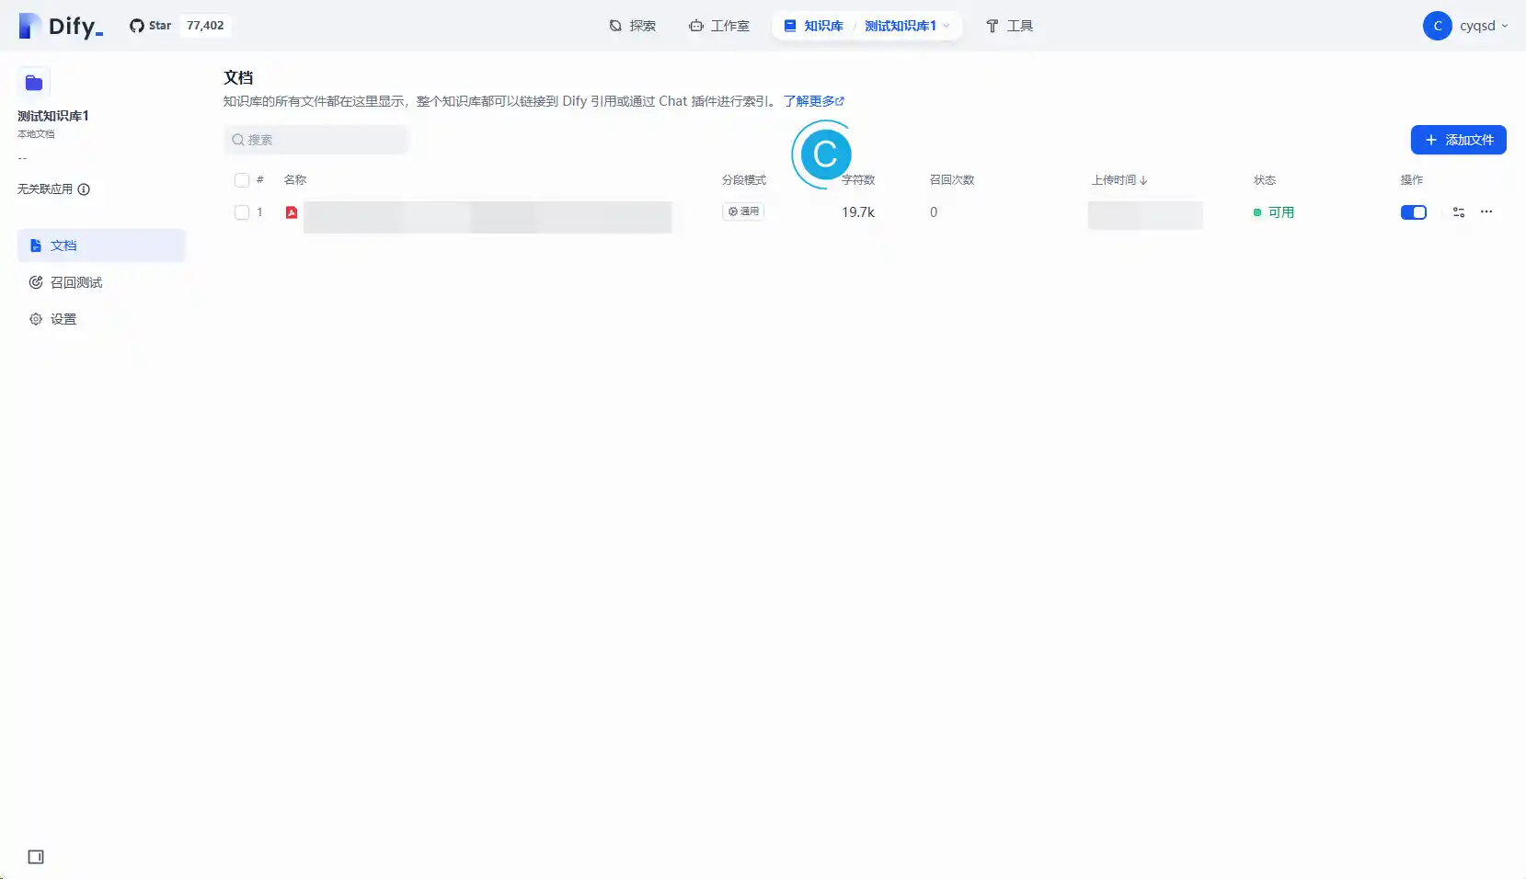Click the PDF file icon in row 1

[292, 212]
